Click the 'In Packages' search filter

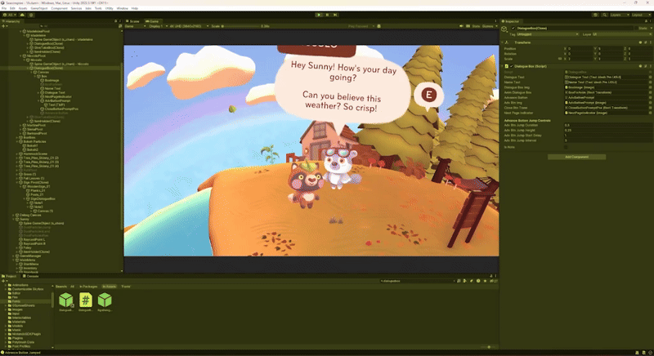pyautogui.click(x=88, y=287)
